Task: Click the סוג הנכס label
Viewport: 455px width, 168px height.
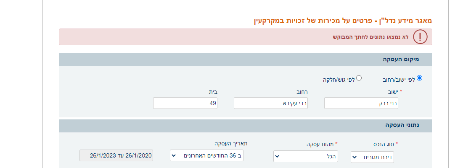Action: 383,144
